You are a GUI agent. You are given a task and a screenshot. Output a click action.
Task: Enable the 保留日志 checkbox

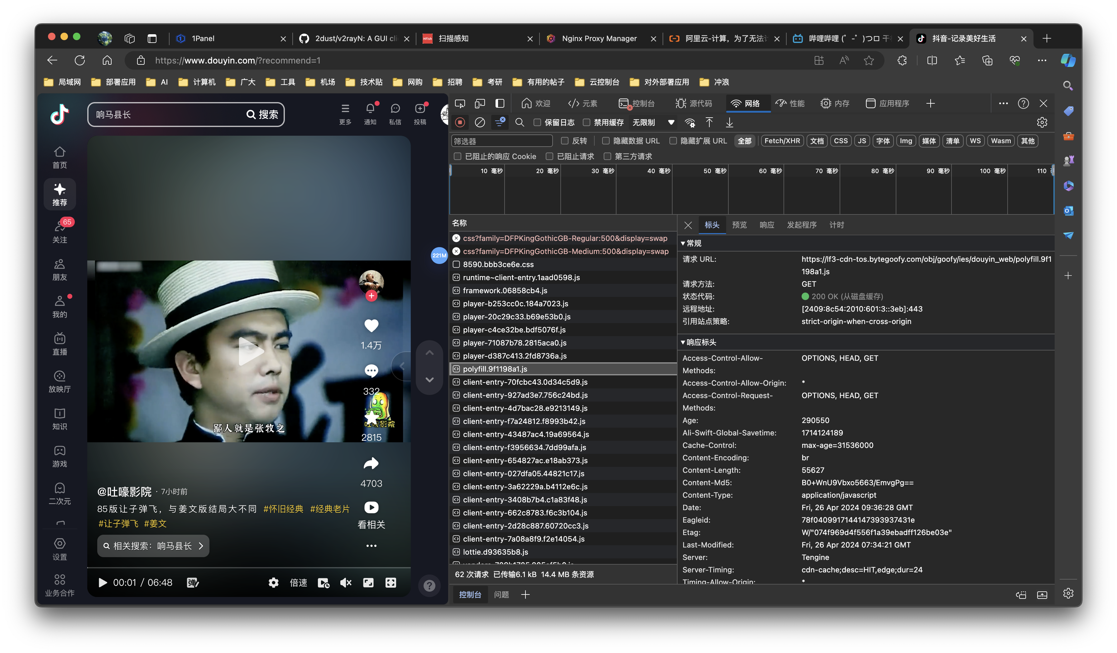click(537, 123)
